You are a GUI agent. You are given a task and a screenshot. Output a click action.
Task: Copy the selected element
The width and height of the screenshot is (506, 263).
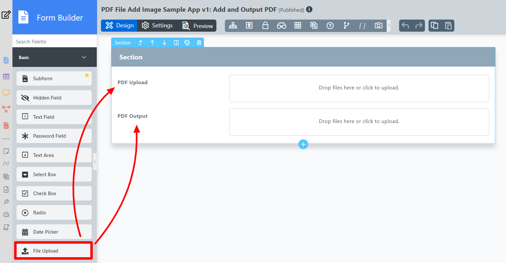click(x=435, y=25)
